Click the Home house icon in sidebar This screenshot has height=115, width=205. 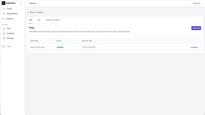tap(4, 9)
